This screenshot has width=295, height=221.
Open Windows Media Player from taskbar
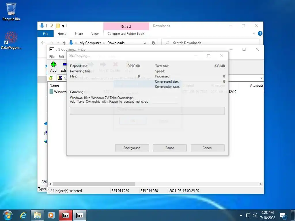(51, 215)
